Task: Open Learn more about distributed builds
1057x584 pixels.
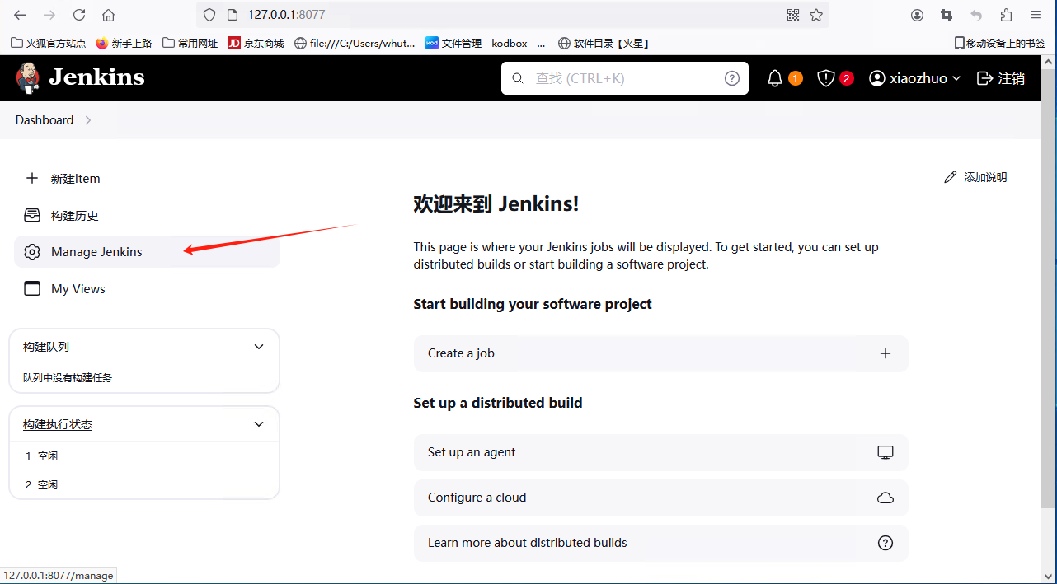Action: pyautogui.click(x=660, y=543)
